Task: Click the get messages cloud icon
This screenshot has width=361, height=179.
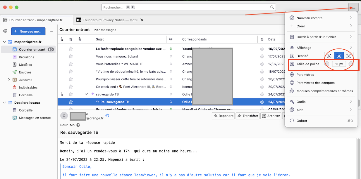Action: point(5,31)
